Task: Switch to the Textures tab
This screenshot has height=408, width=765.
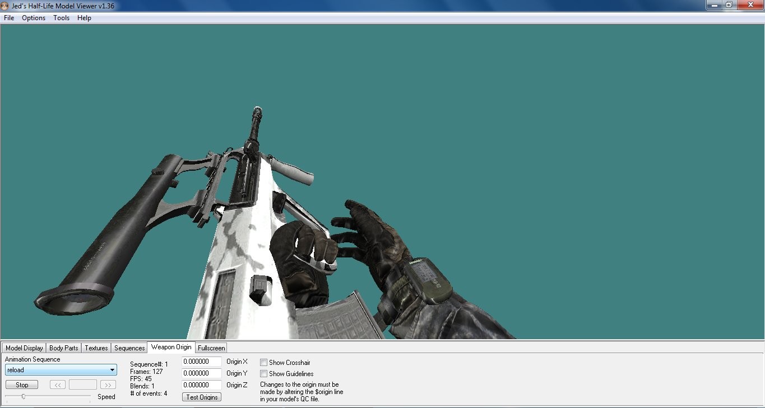Action: coord(95,348)
